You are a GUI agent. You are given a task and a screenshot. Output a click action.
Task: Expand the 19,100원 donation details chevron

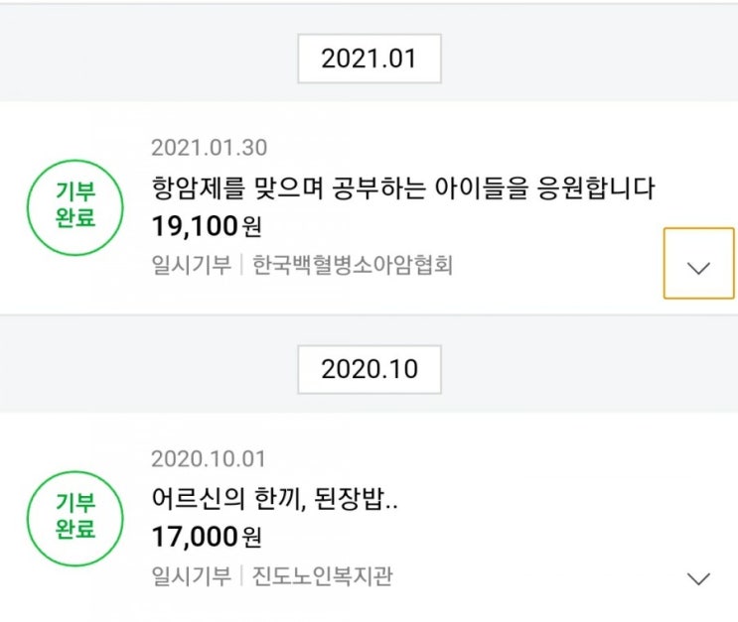pos(699,264)
